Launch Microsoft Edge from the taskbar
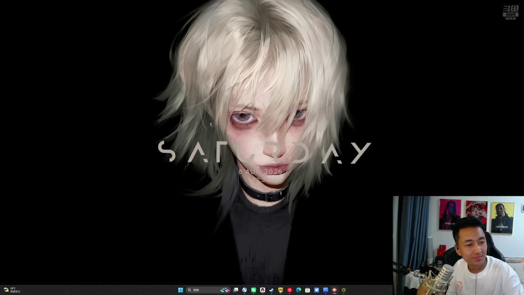The height and width of the screenshot is (295, 524). pyautogui.click(x=298, y=290)
